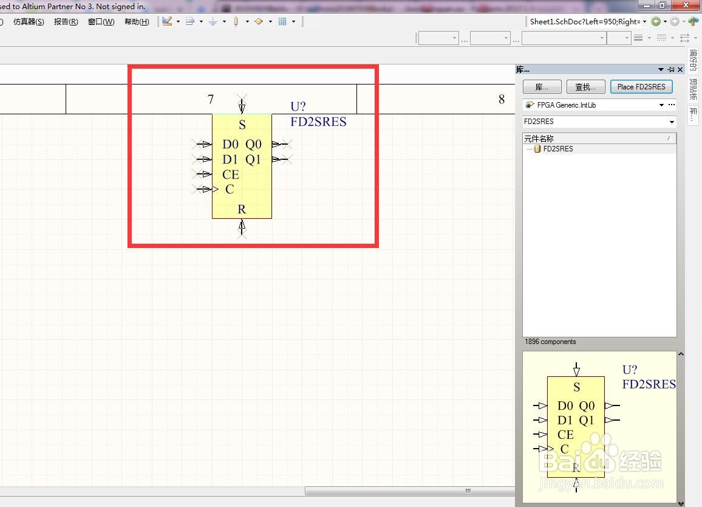The image size is (702, 507).
Task: Open the drawing utilities tool icon
Action: [168, 21]
